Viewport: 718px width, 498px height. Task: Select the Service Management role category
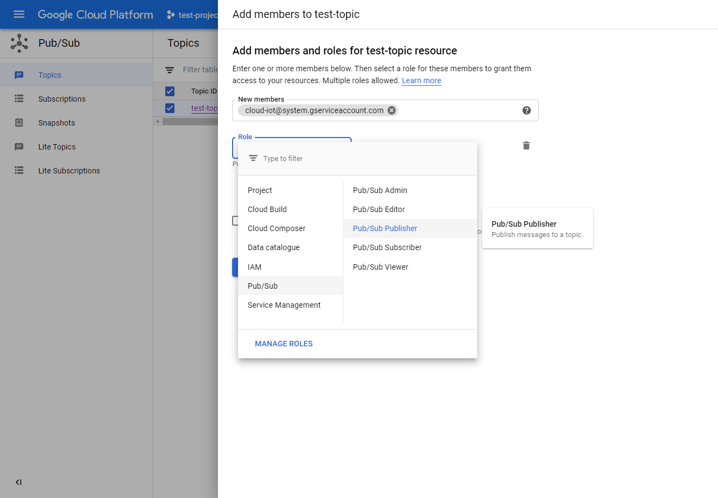pos(291,305)
